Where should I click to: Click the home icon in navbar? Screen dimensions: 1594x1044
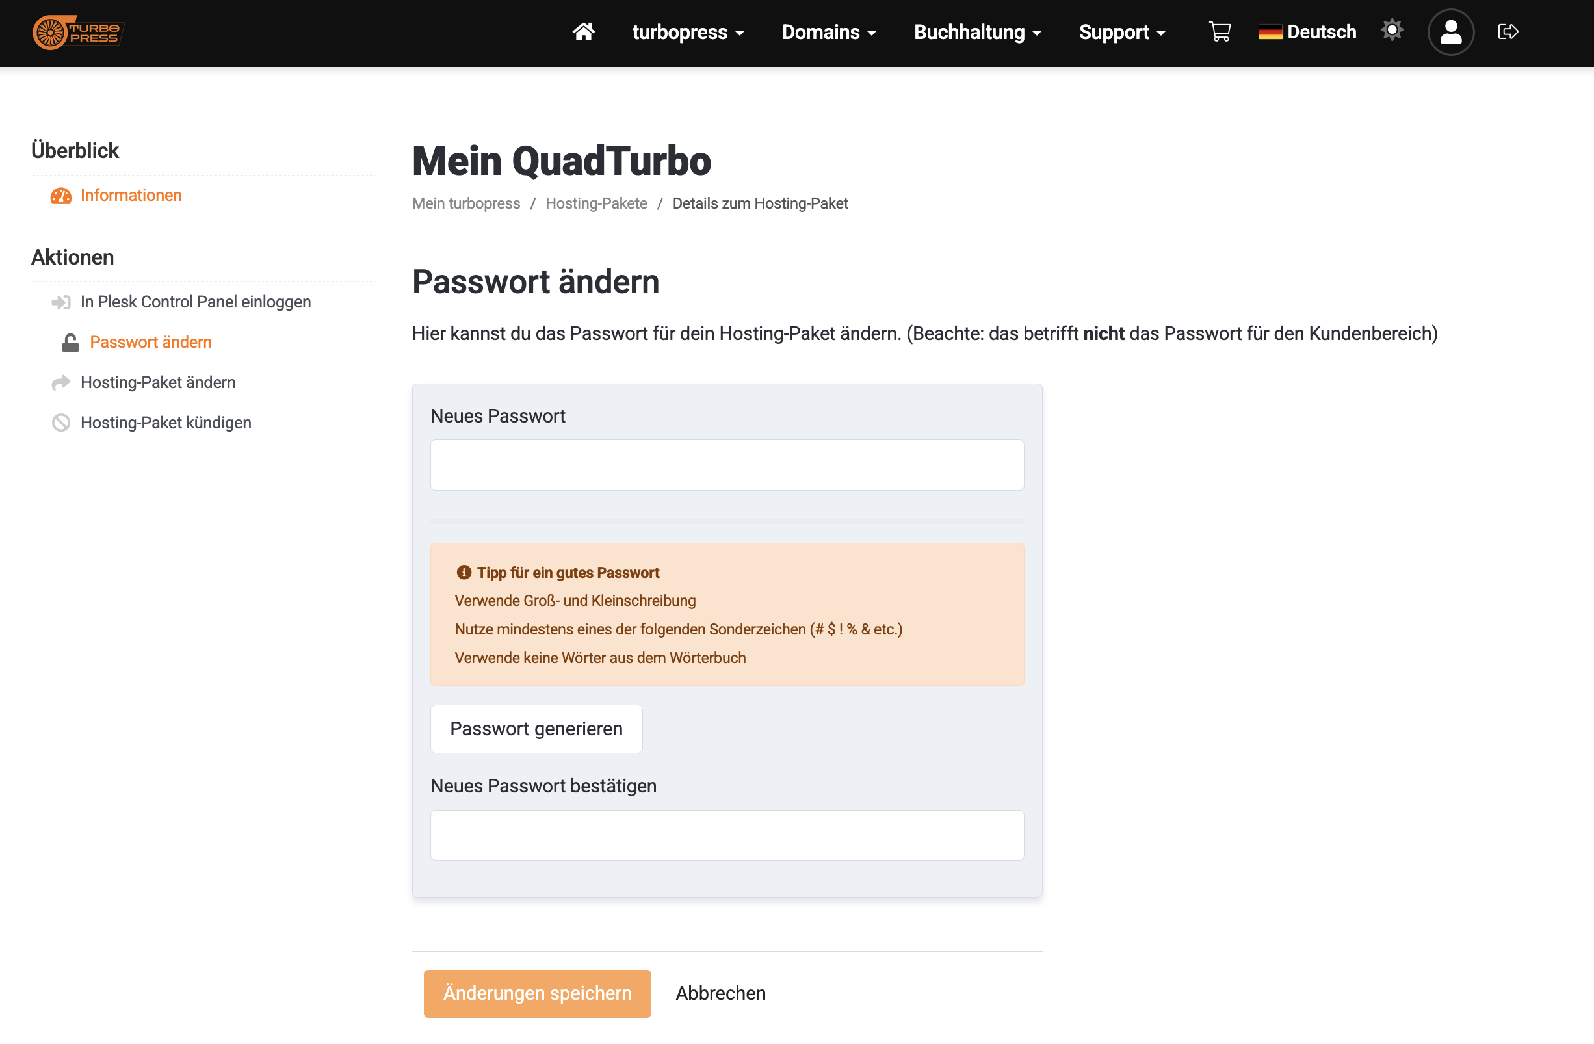[x=583, y=31]
